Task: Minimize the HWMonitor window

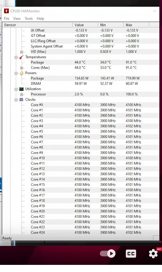Action: (155, 11)
